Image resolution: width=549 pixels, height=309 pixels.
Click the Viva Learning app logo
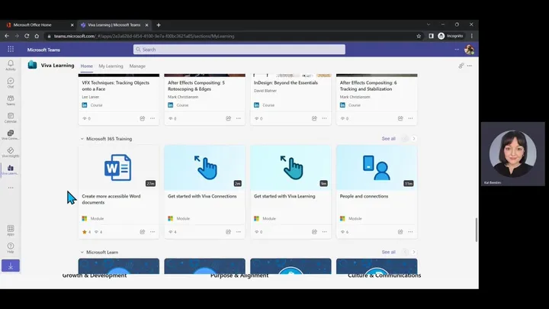click(32, 65)
